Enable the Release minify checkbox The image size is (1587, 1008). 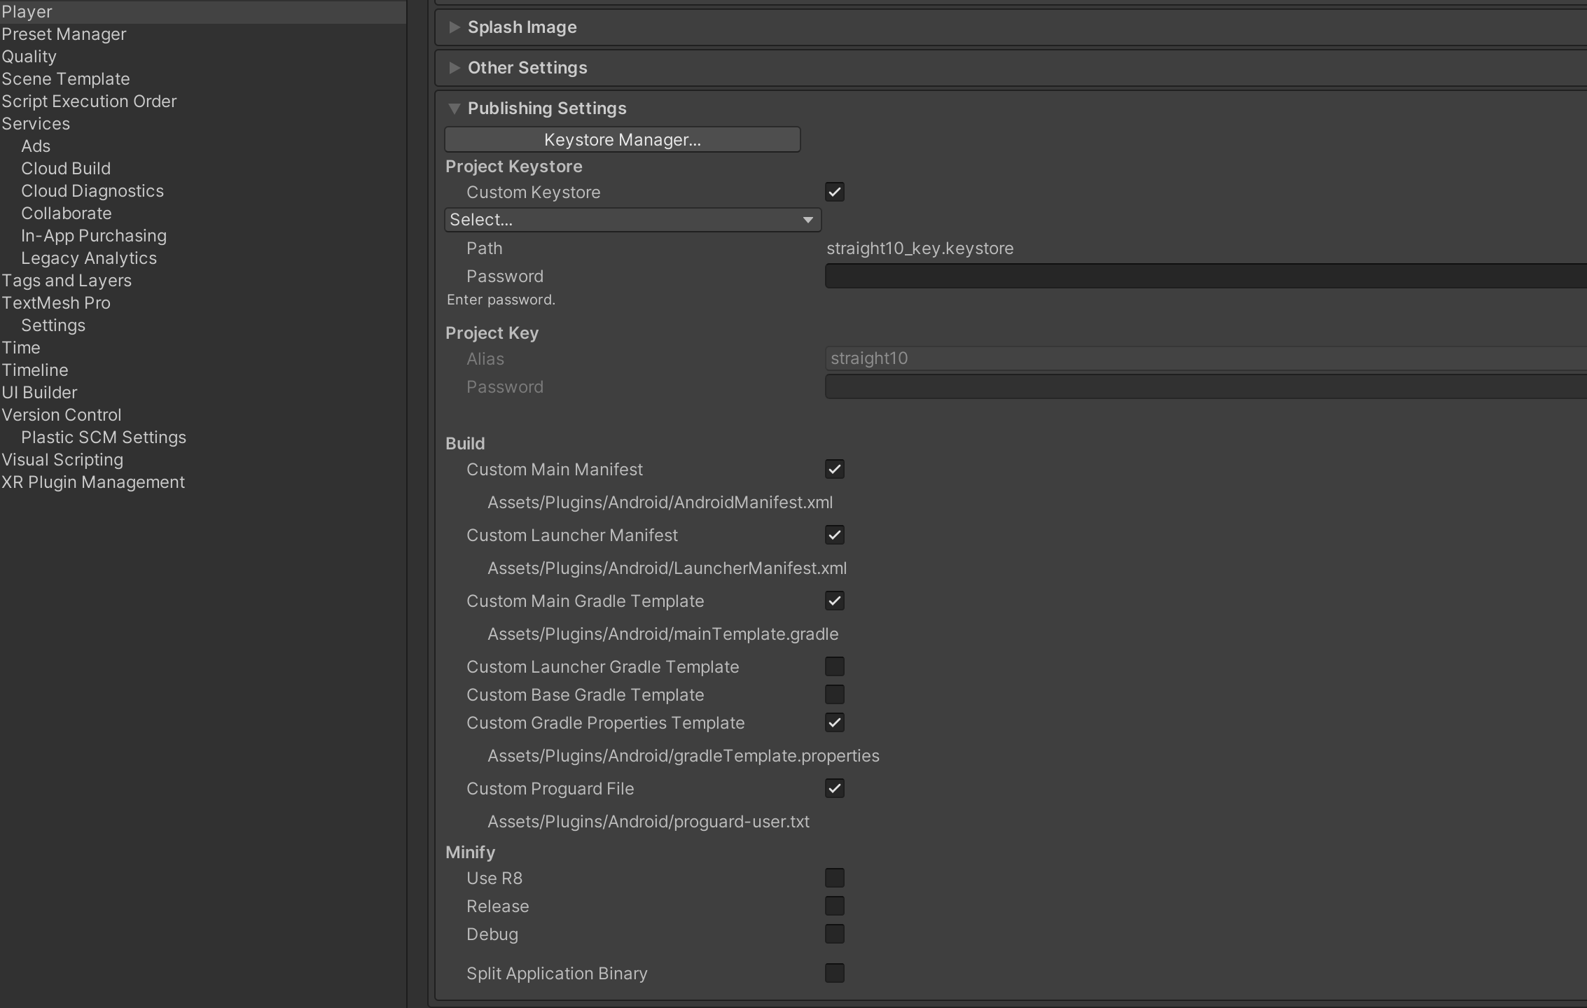tap(834, 906)
